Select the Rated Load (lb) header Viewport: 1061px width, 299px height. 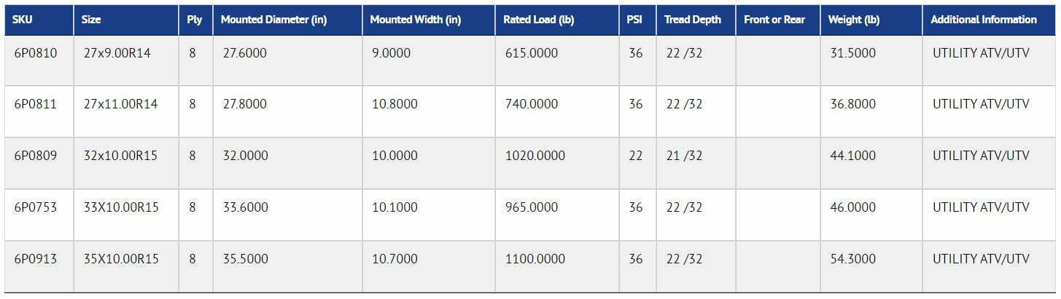tap(538, 20)
